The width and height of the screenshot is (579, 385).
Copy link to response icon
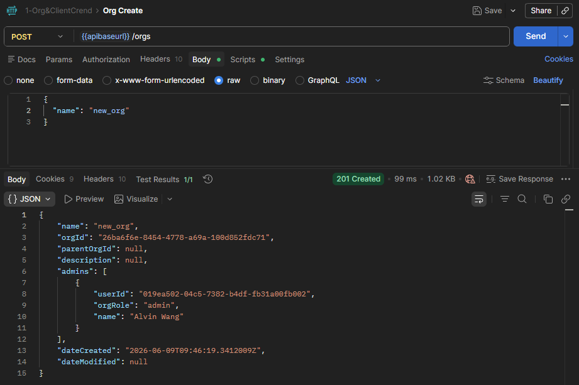(566, 199)
